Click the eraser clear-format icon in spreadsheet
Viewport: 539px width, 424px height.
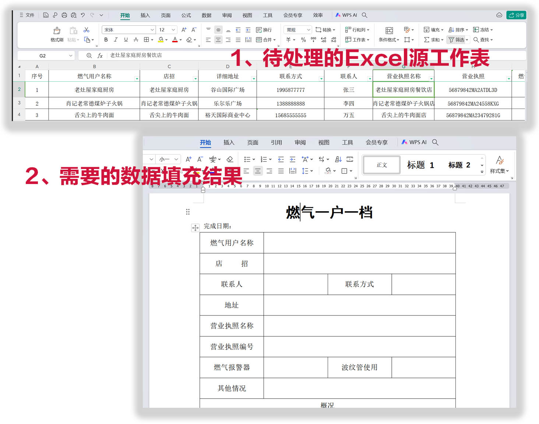click(x=189, y=40)
